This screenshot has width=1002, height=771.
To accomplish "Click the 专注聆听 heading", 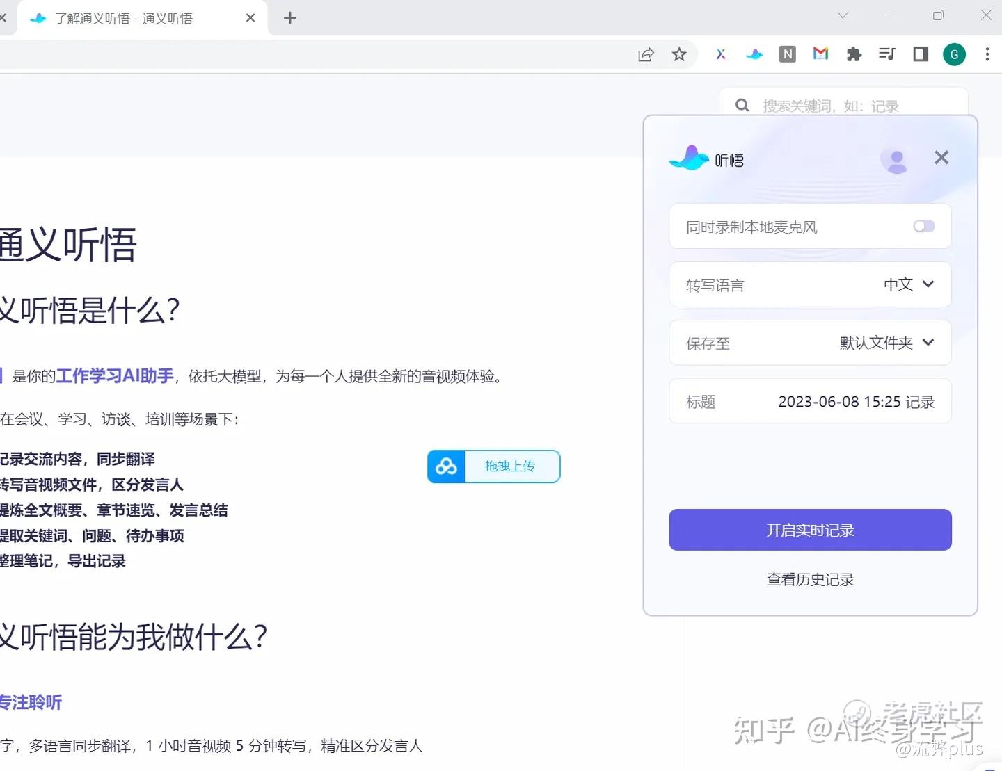I will tap(31, 702).
